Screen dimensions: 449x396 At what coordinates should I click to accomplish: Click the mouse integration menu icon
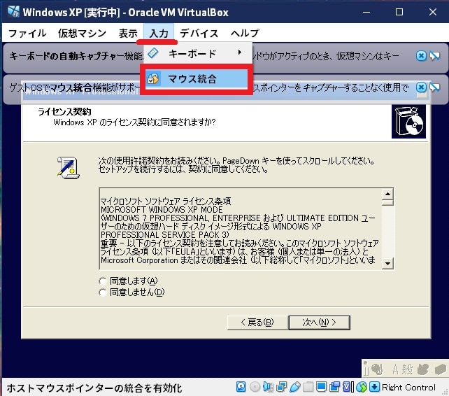(153, 78)
